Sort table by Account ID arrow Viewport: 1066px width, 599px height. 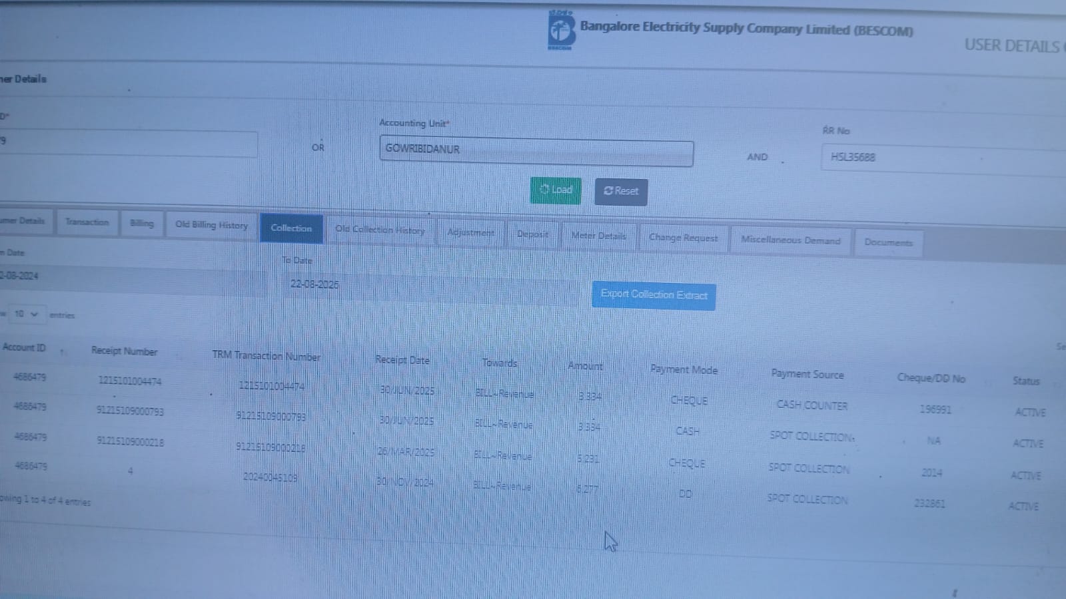coord(61,351)
